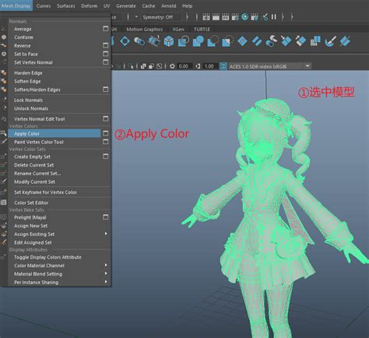Render the current frame clapperboard icon
369x338 pixels.
216,17
